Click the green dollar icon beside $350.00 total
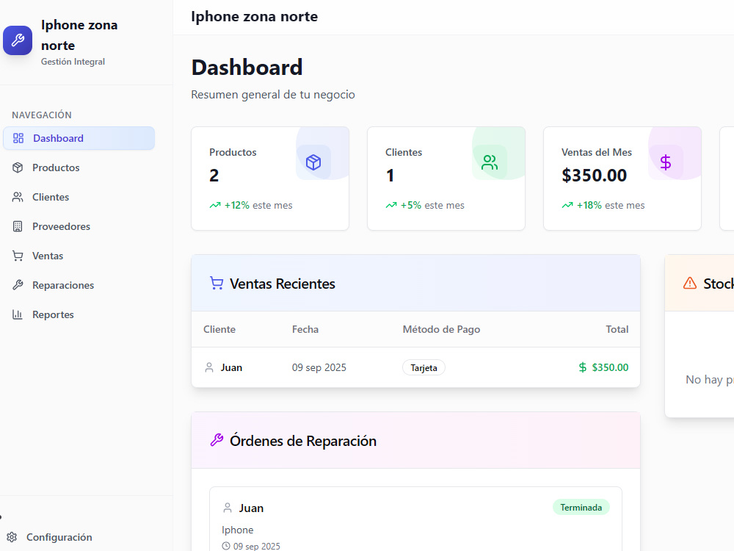734x551 pixels. [x=582, y=367]
